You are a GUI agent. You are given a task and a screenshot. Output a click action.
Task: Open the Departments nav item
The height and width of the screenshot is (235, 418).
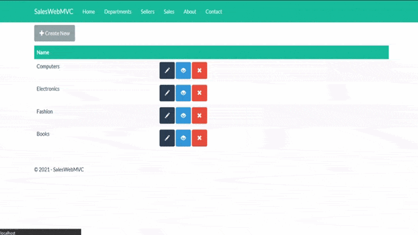click(118, 12)
